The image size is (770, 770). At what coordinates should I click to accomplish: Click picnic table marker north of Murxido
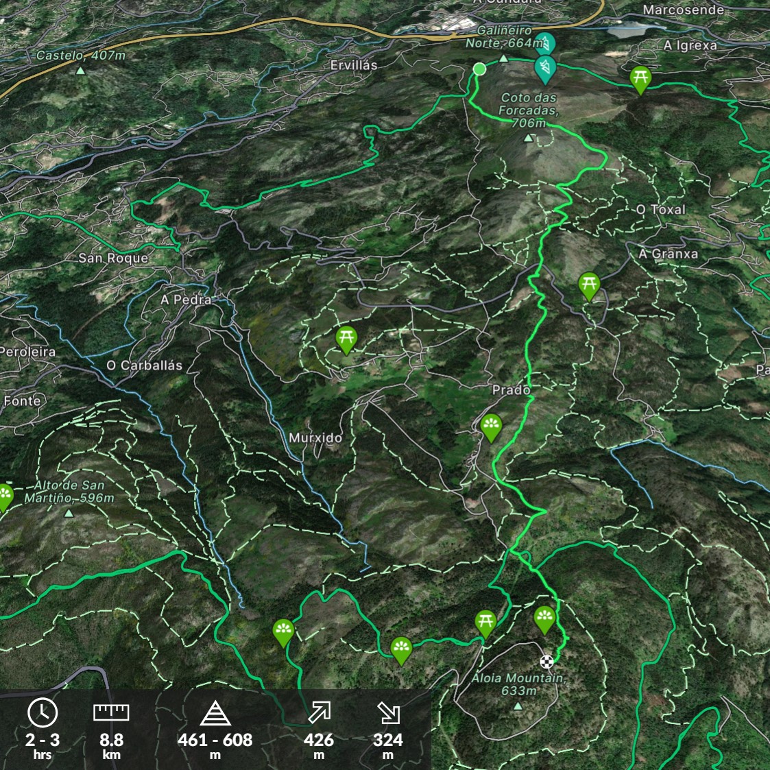346,337
